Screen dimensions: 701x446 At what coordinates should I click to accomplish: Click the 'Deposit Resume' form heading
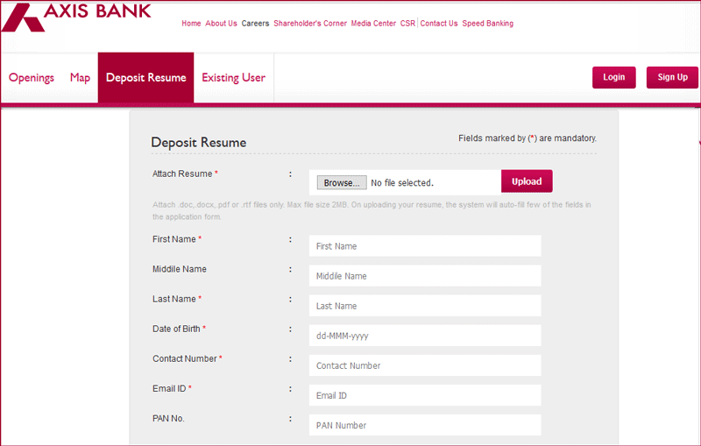[199, 143]
